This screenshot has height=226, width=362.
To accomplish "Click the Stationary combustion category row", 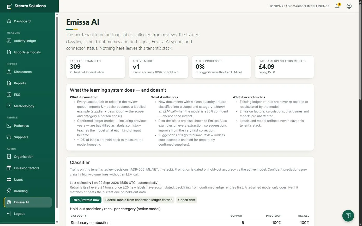I will point(190,223).
